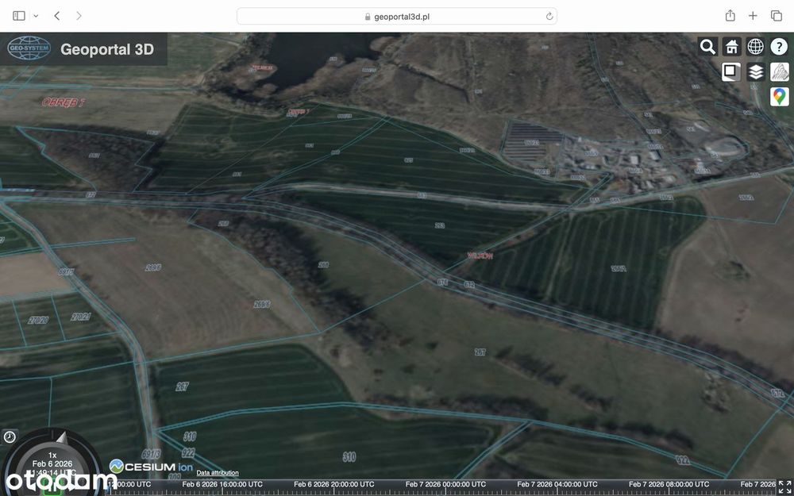Viewport: 794px width, 496px height.
Task: Open the terrain mountain sketch picker
Action: coord(779,72)
